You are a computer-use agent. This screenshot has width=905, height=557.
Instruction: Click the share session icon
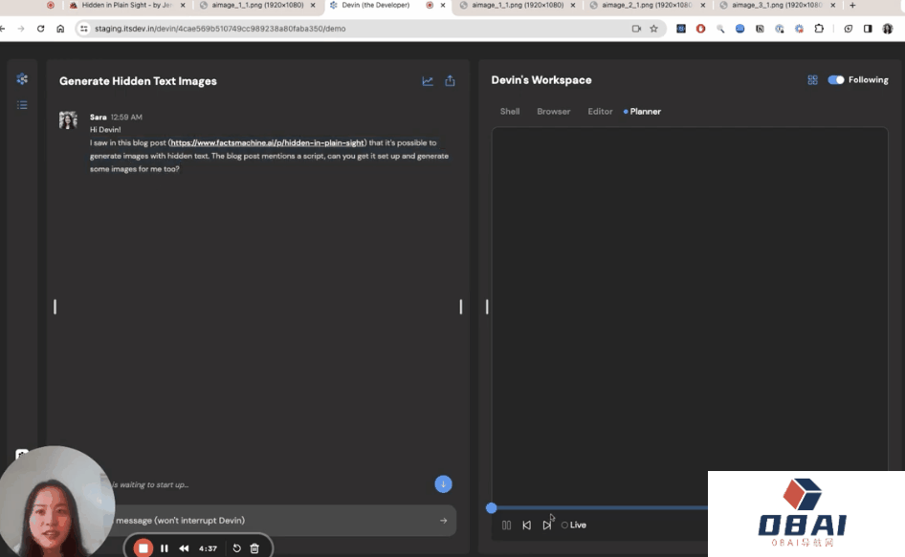click(450, 81)
